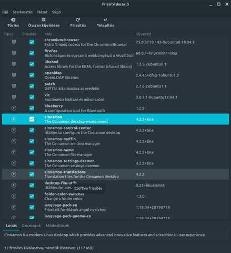
Task: Select the openldap update row
Action: coord(115,75)
